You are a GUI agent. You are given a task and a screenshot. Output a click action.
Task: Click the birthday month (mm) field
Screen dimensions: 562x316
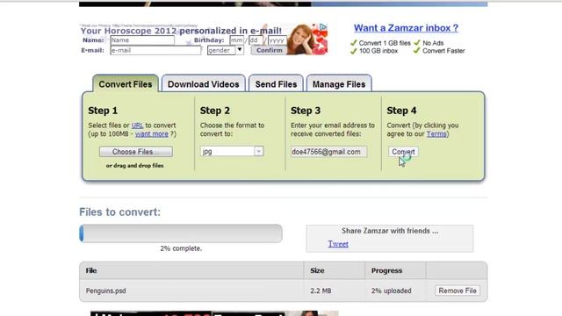[x=236, y=40]
